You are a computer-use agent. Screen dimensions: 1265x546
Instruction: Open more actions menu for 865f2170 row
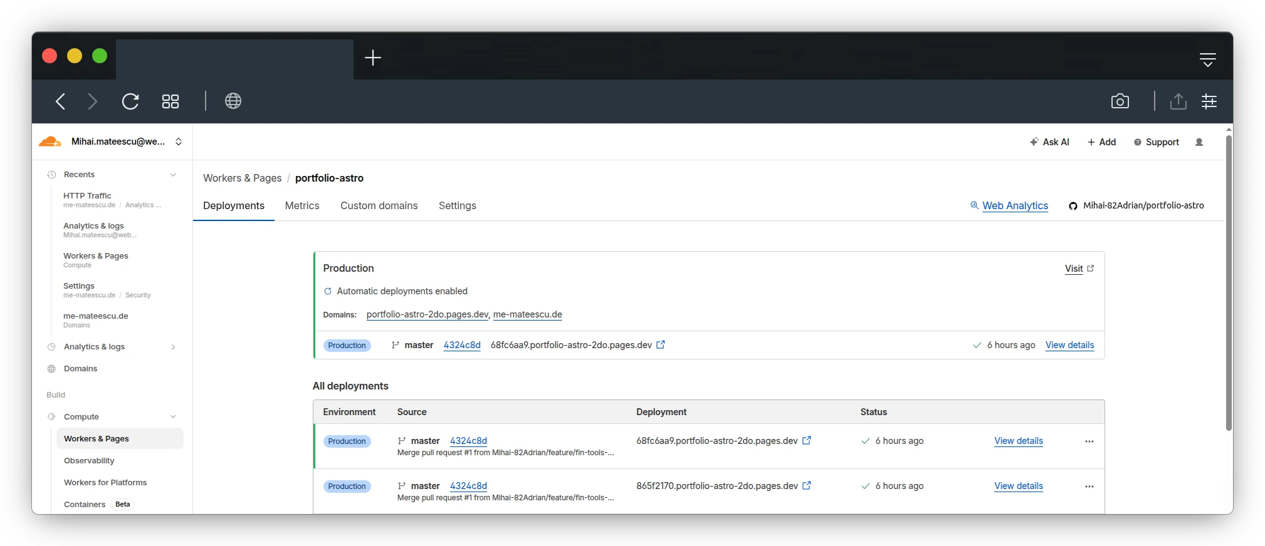[1089, 487]
